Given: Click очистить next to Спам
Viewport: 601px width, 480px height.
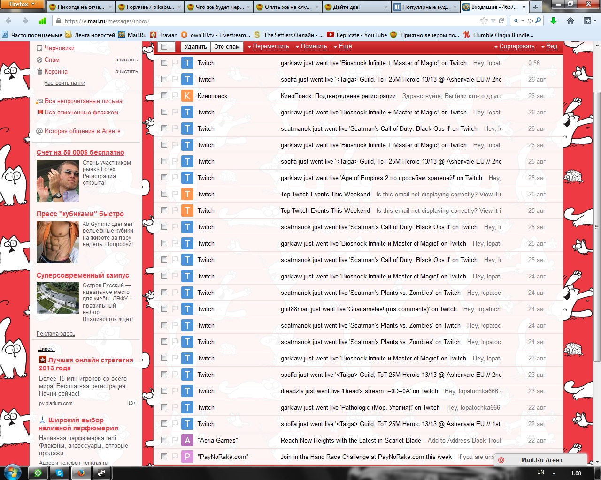Looking at the screenshot, I should (x=127, y=60).
